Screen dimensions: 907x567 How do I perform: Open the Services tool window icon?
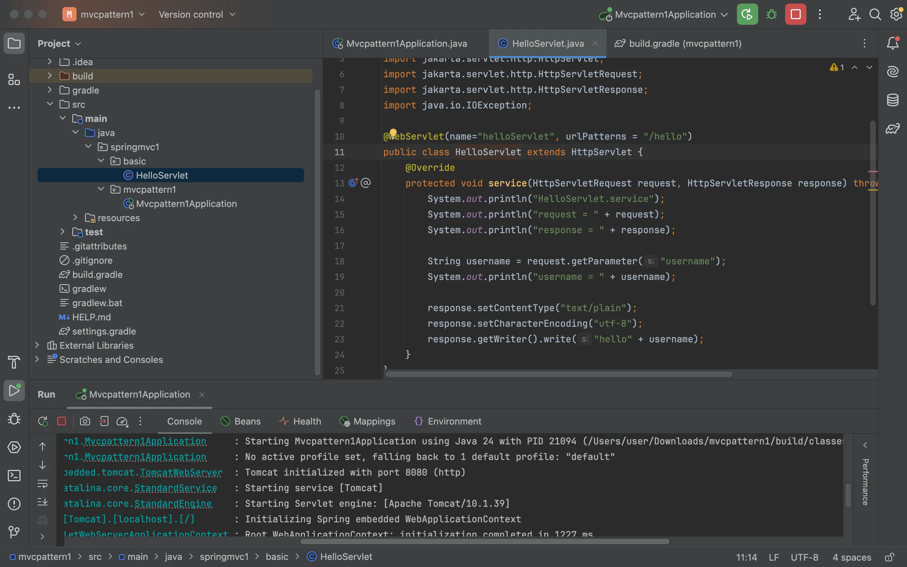[x=14, y=447]
